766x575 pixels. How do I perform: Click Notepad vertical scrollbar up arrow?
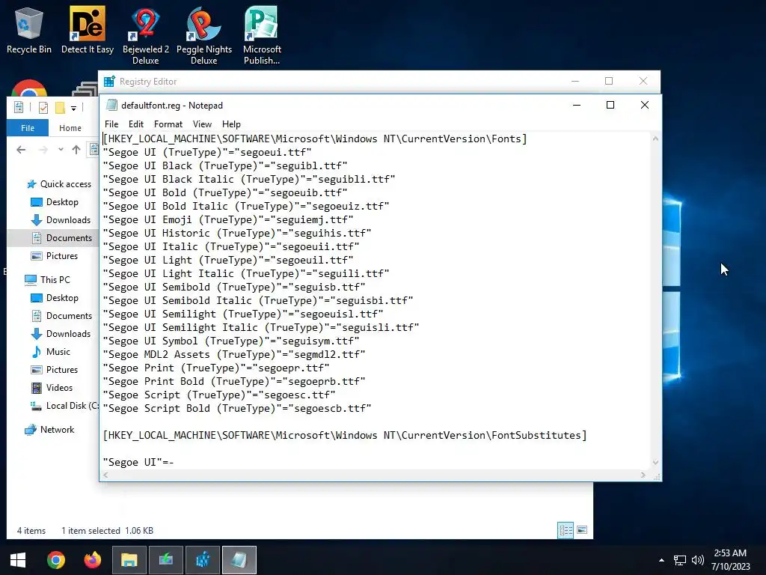(x=655, y=139)
